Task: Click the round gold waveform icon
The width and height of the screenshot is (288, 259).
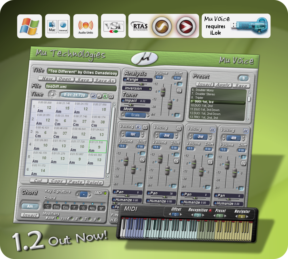Action: (x=162, y=26)
